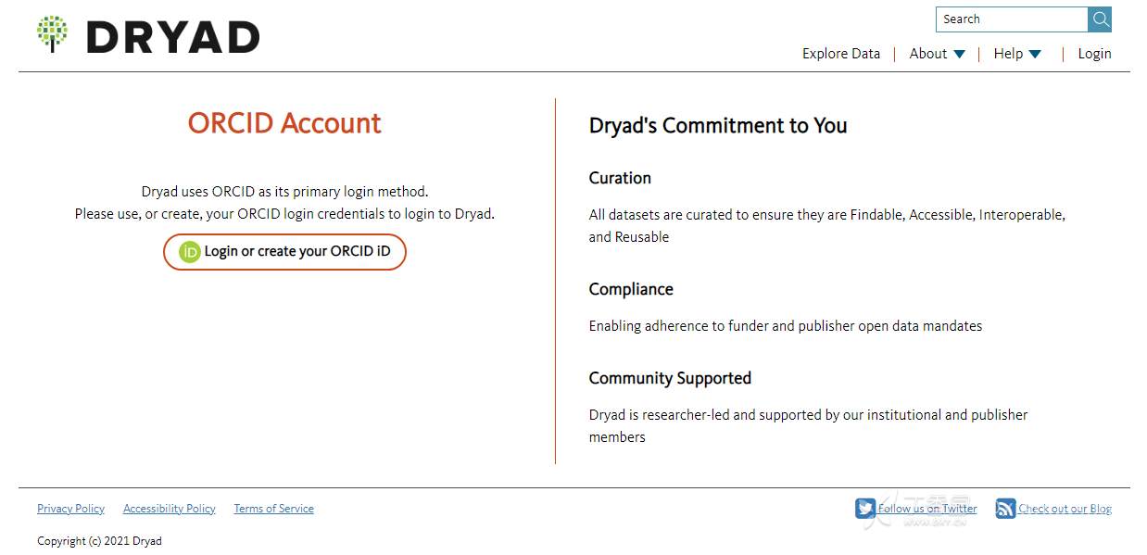Click Check out our Blog text link

tap(1065, 509)
